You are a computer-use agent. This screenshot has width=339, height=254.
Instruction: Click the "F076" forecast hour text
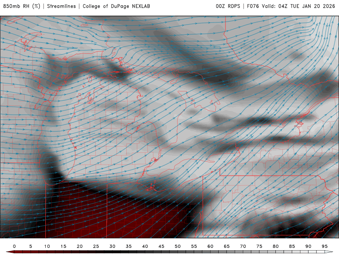click(x=253, y=6)
